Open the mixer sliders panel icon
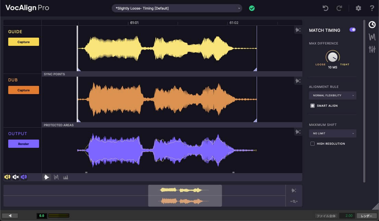 (x=372, y=49)
